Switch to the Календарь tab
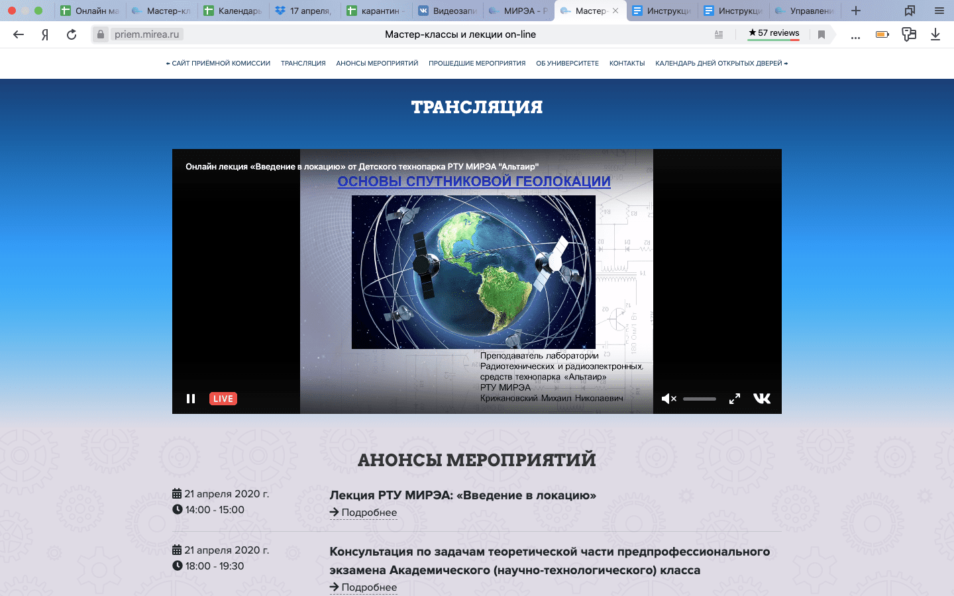Viewport: 954px width, 596px height. point(233,11)
